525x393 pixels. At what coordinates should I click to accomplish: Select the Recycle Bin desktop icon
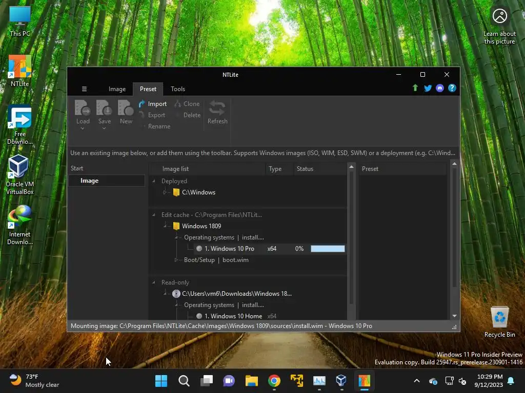[x=499, y=322]
